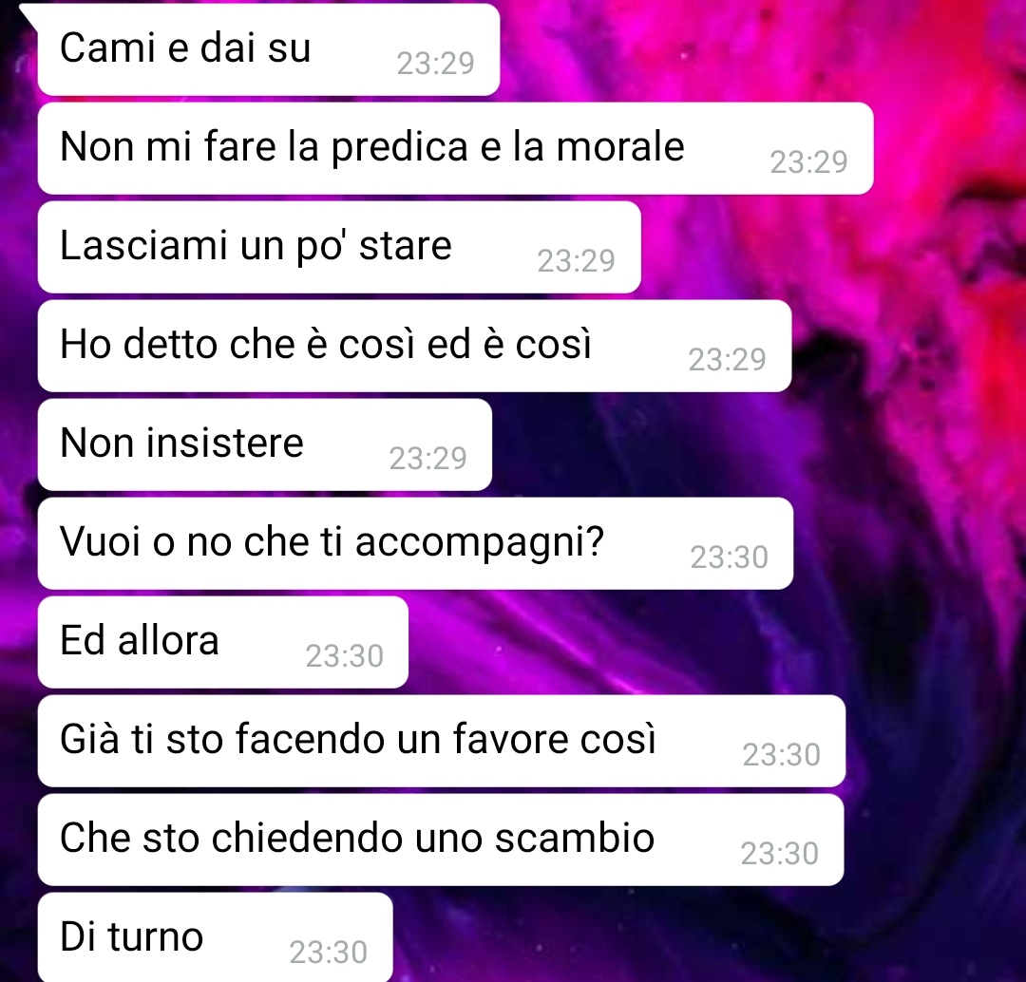The height and width of the screenshot is (982, 1026).
Task: Tap the 'Ho detto che è così' message
Action: click(x=415, y=346)
